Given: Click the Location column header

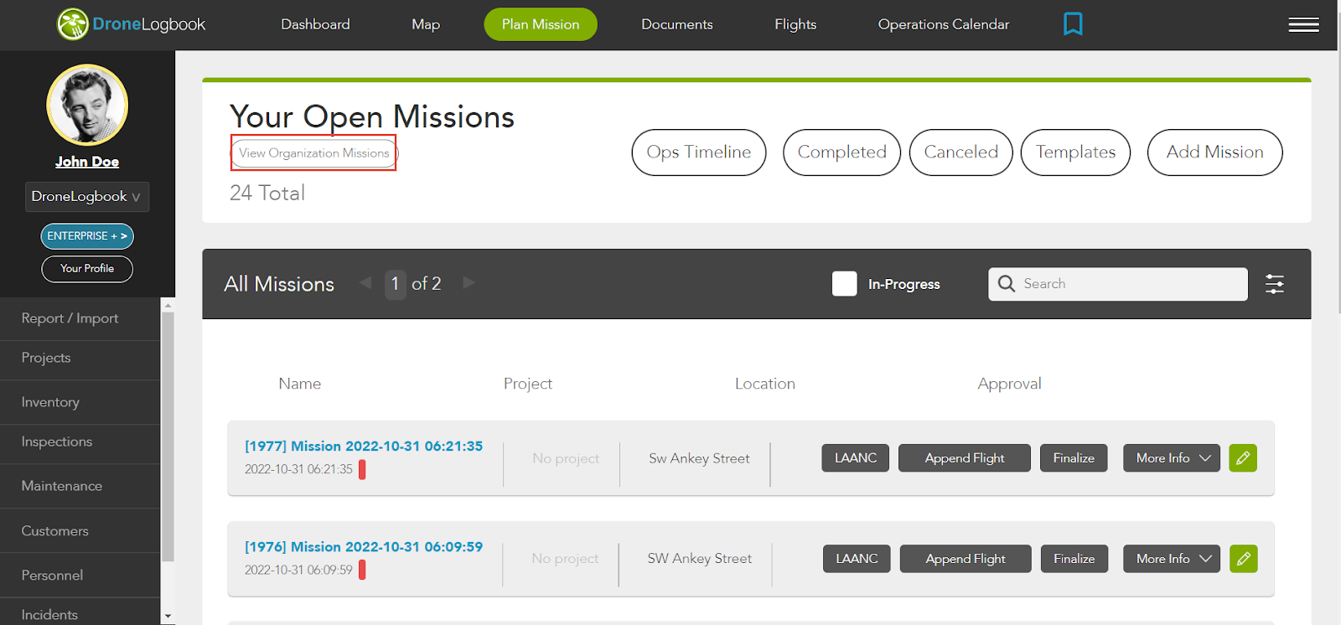Looking at the screenshot, I should click(765, 384).
